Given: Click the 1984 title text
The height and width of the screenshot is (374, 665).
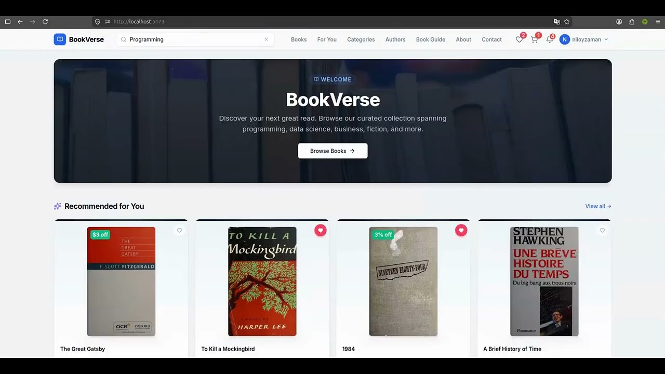Looking at the screenshot, I should 349,349.
